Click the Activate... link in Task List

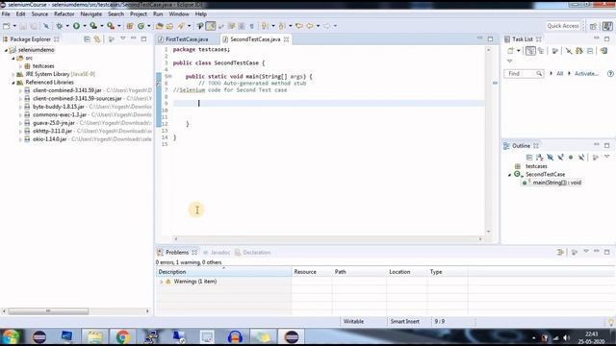coord(586,73)
